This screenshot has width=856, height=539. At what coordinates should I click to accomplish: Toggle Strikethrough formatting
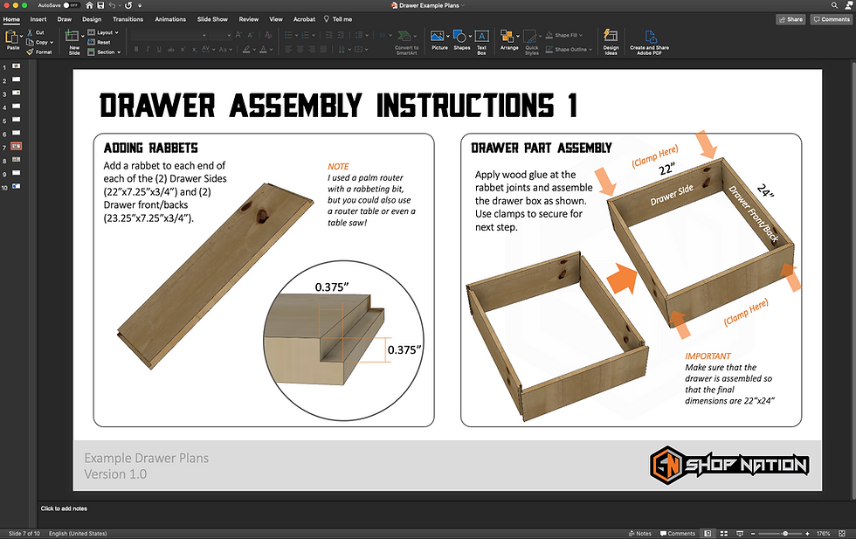point(171,49)
